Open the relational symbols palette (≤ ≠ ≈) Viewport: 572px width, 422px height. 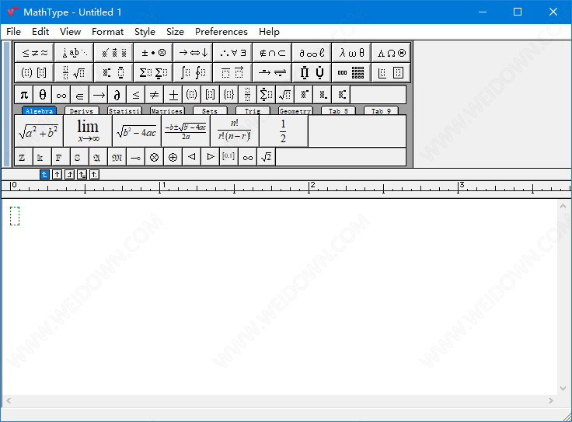[35, 53]
